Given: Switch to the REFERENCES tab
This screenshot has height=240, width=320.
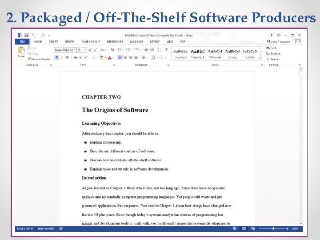Looking at the screenshot, I should pos(115,42).
